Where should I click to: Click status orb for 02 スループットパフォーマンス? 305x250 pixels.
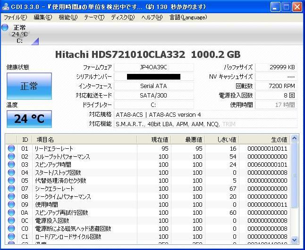pos(11,156)
